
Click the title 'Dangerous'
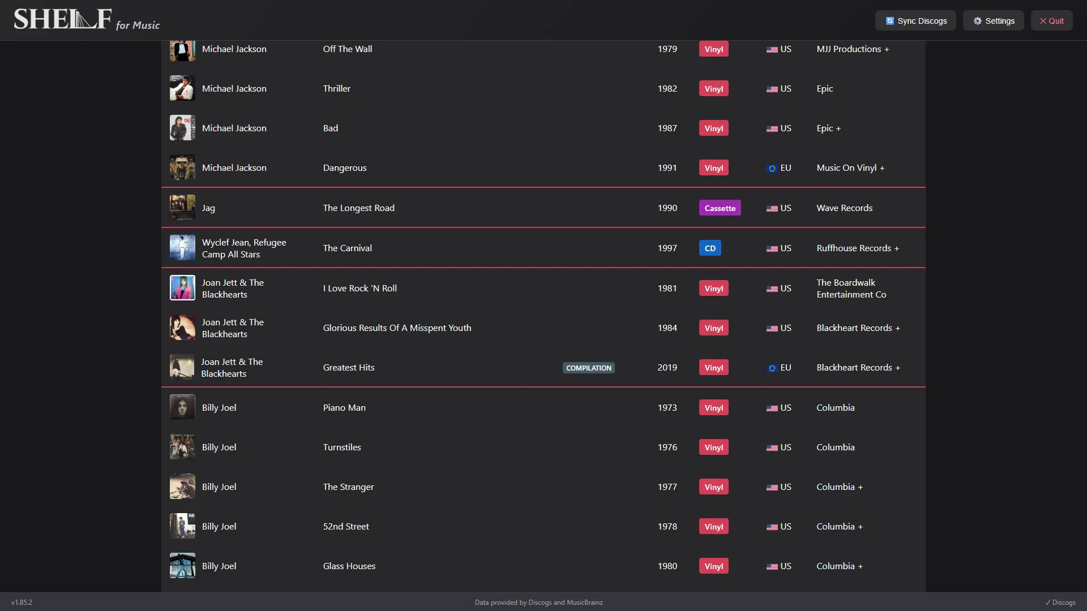[x=344, y=168]
